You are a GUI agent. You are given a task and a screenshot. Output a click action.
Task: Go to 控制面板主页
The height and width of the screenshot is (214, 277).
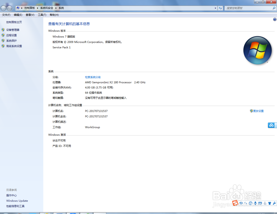tap(14, 22)
